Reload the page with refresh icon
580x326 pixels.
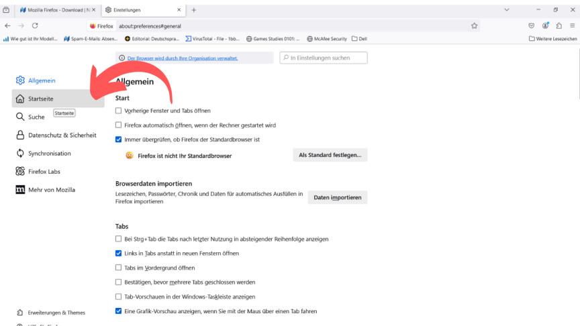click(x=35, y=26)
